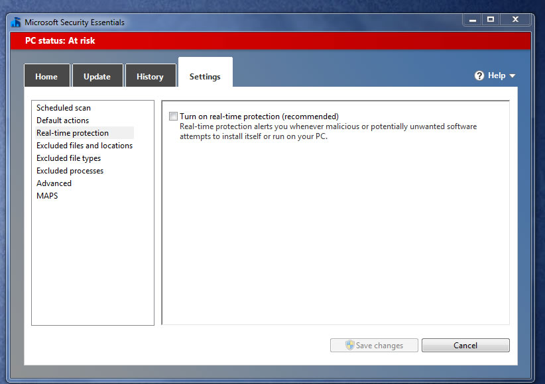The image size is (545, 384).
Task: Maximize the Security Essentials window
Action: 491,20
